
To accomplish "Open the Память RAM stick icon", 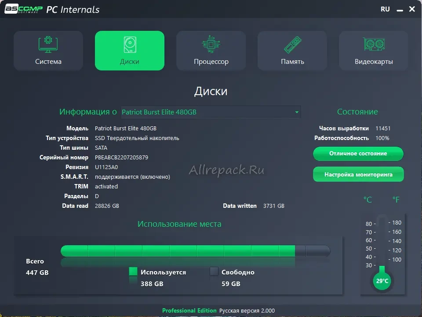I will (292, 44).
